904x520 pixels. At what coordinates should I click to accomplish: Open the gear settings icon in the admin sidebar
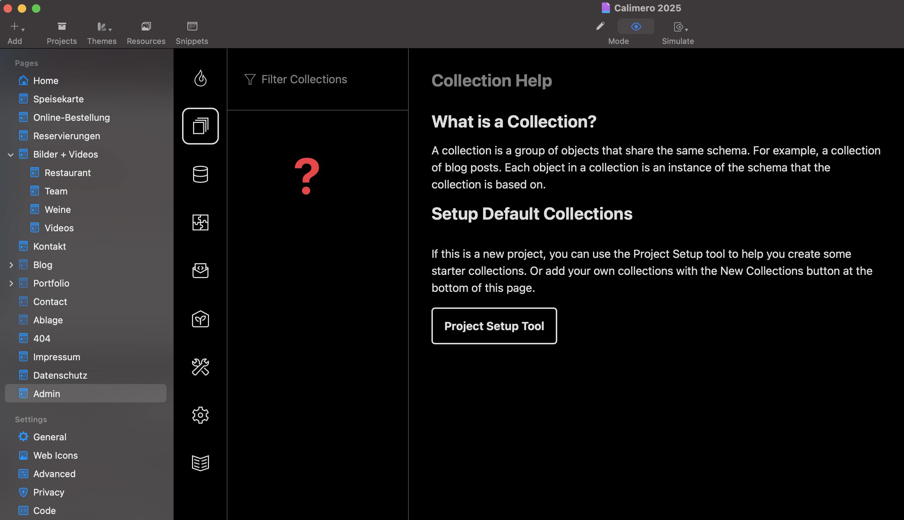[x=200, y=415]
